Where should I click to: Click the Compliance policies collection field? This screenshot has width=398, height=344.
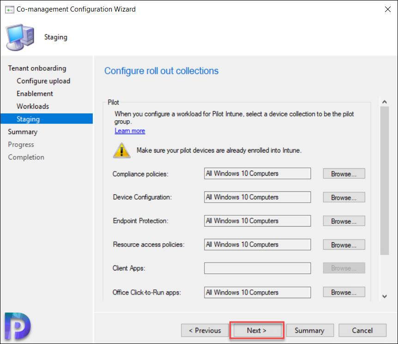point(257,173)
